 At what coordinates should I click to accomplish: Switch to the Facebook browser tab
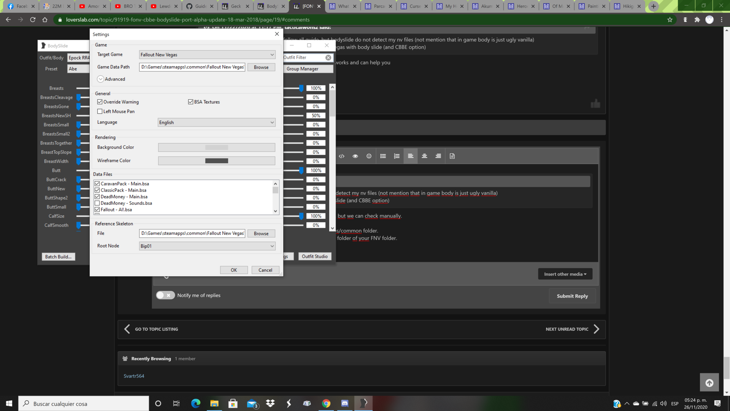(21, 6)
